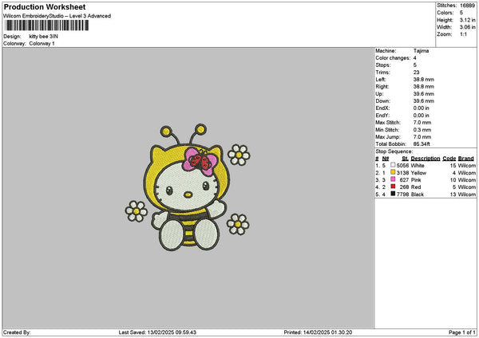Click the Width value '3.06 in'
Viewport: 479px width, 338px height.
[x=467, y=27]
